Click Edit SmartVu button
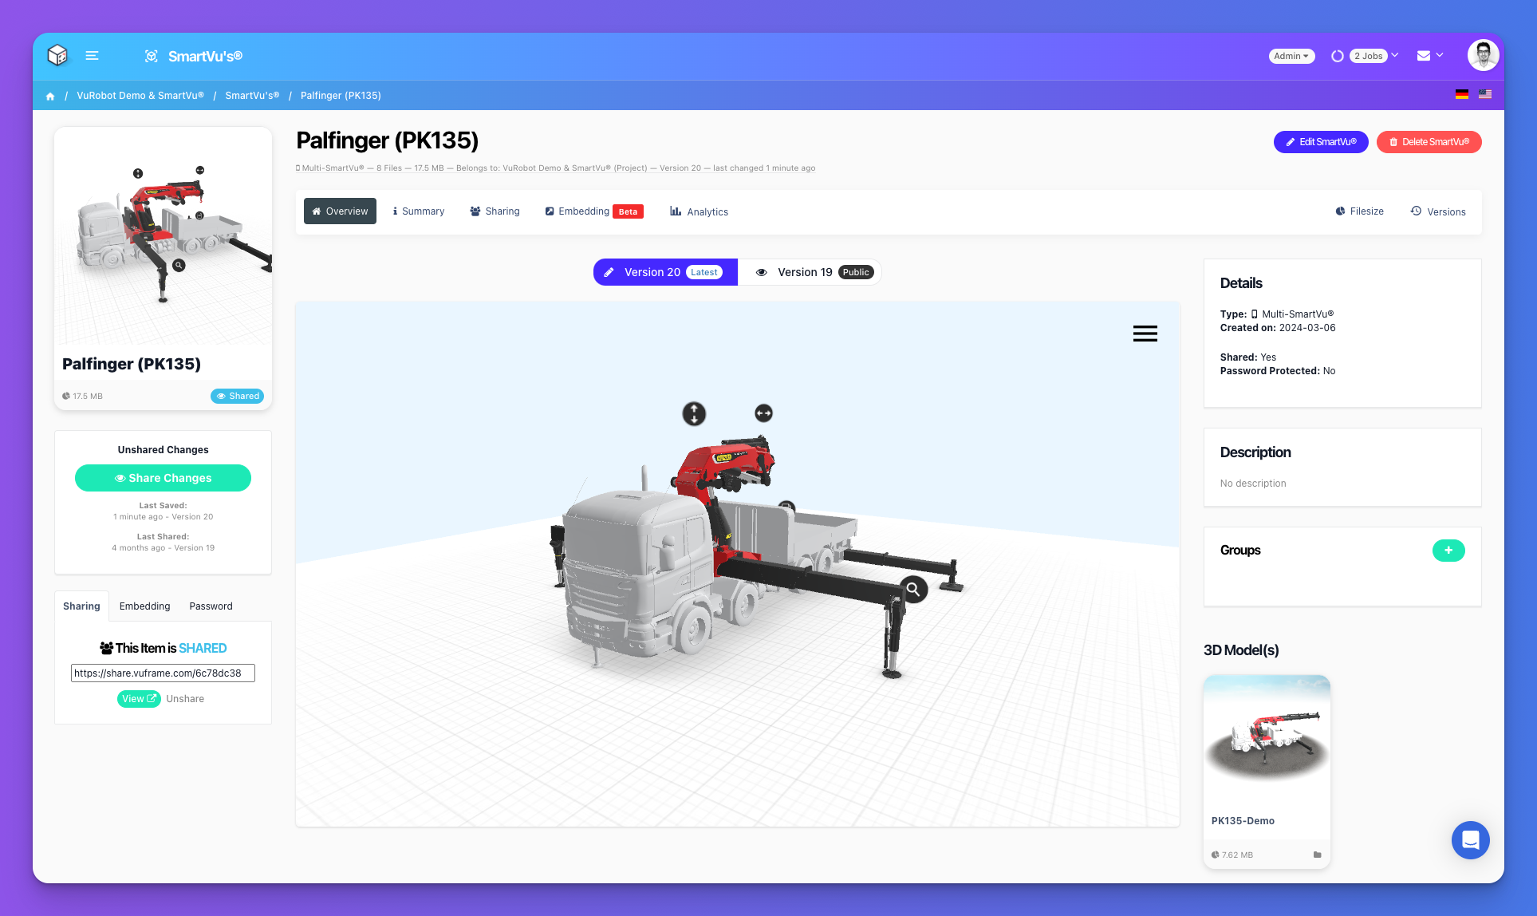 pos(1321,142)
